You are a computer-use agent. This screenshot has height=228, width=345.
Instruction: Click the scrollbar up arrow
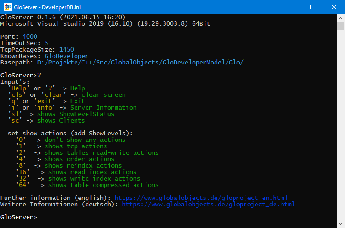340,18
